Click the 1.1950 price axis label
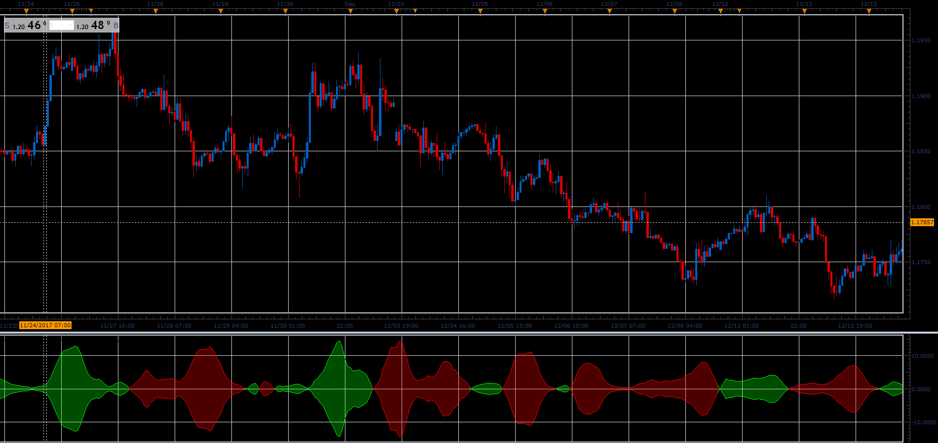Screen dimensions: 938x443 (x=921, y=40)
